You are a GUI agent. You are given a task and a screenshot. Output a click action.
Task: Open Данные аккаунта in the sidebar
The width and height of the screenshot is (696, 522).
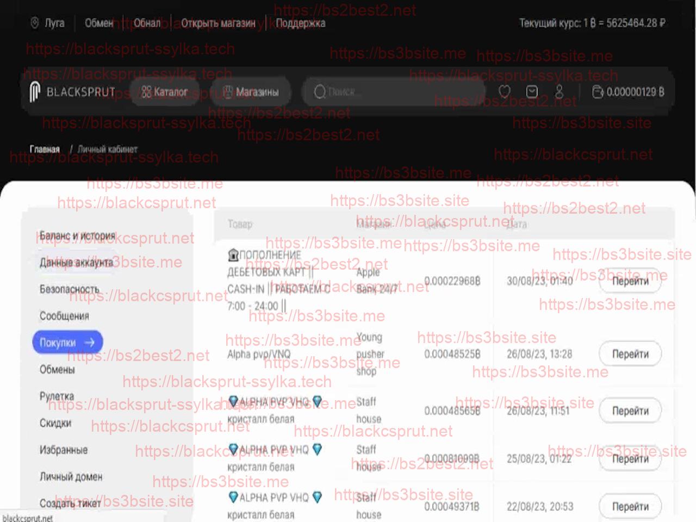click(x=76, y=263)
